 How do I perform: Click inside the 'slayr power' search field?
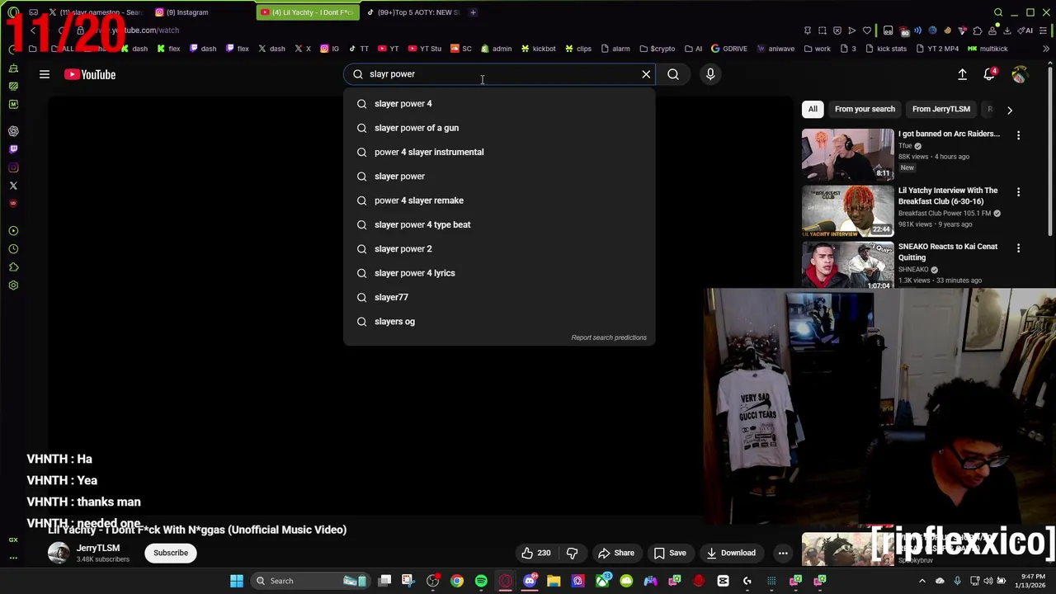coord(499,74)
